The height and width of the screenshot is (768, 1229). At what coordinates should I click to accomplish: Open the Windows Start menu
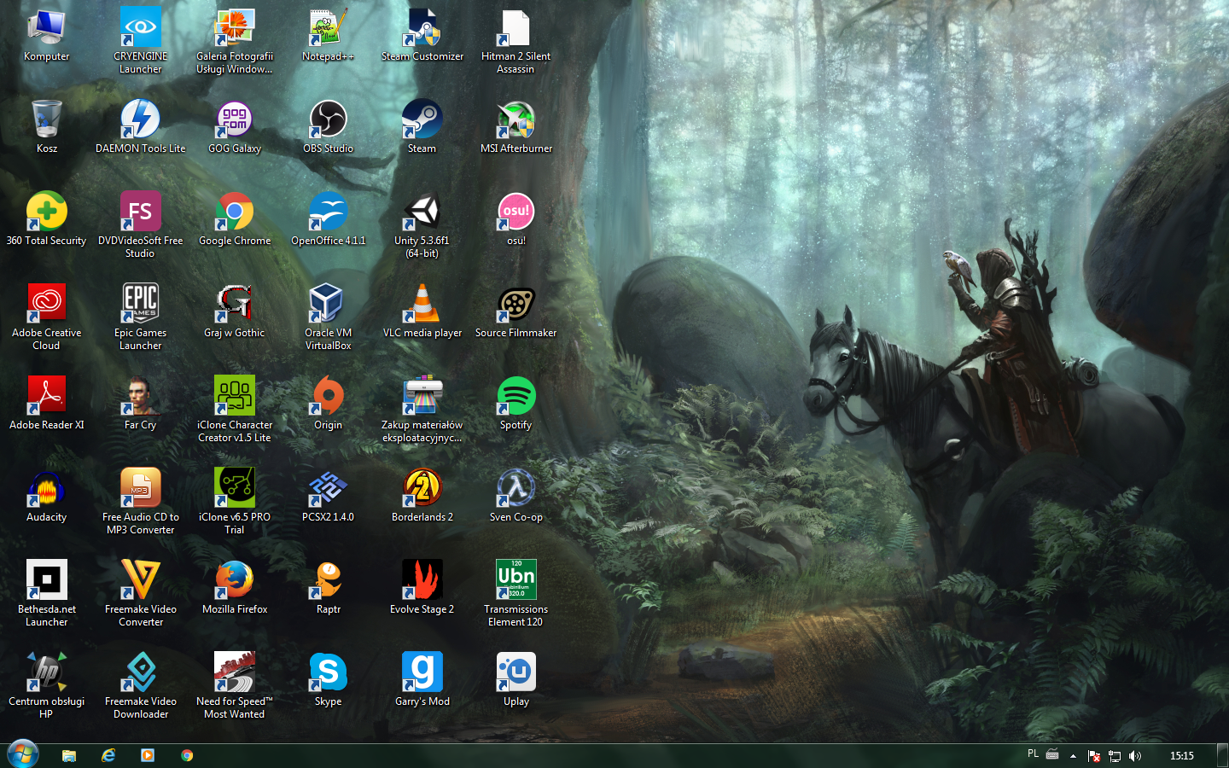pos(23,754)
